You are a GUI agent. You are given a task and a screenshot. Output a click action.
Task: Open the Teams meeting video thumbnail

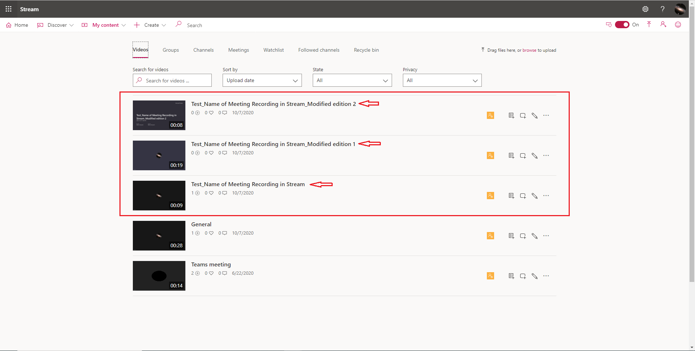point(159,276)
